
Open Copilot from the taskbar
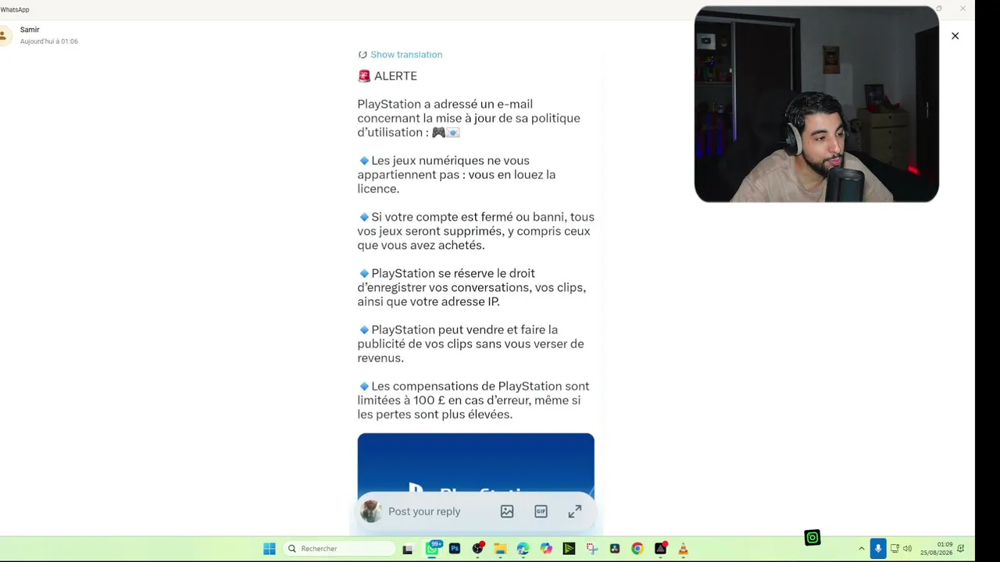tap(546, 549)
